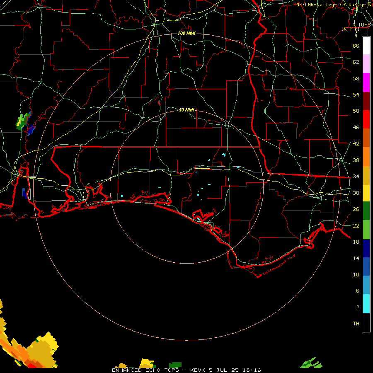This screenshot has width=373, height=373.
Task: Click the dark orange legend swatch
Action: [366, 138]
